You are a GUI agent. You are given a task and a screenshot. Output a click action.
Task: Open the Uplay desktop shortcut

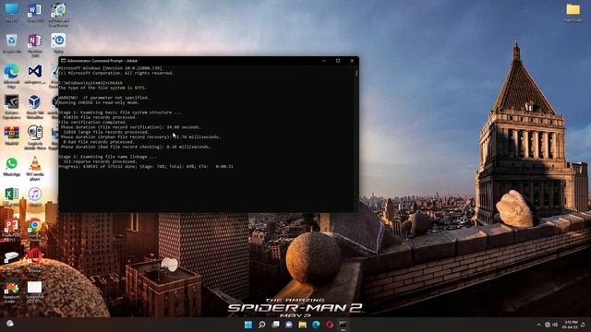pyautogui.click(x=58, y=43)
